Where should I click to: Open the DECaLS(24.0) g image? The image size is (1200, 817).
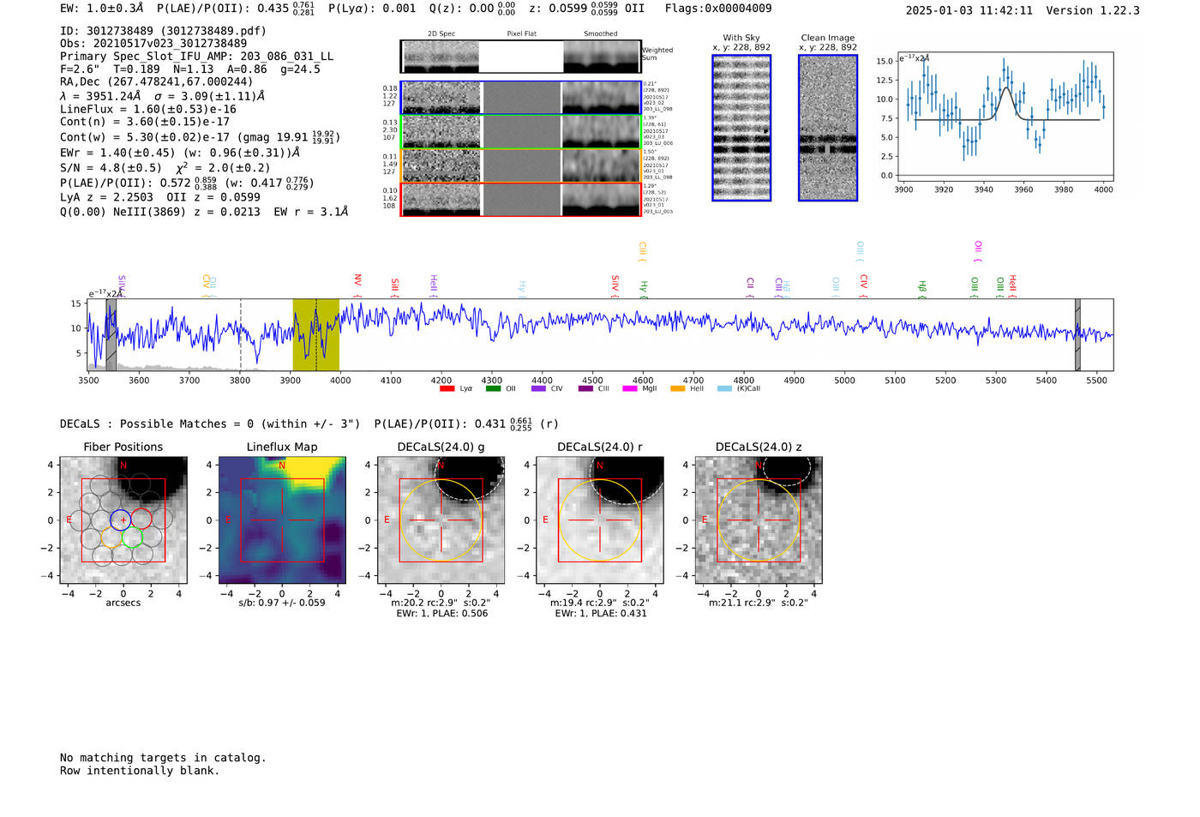(x=441, y=520)
